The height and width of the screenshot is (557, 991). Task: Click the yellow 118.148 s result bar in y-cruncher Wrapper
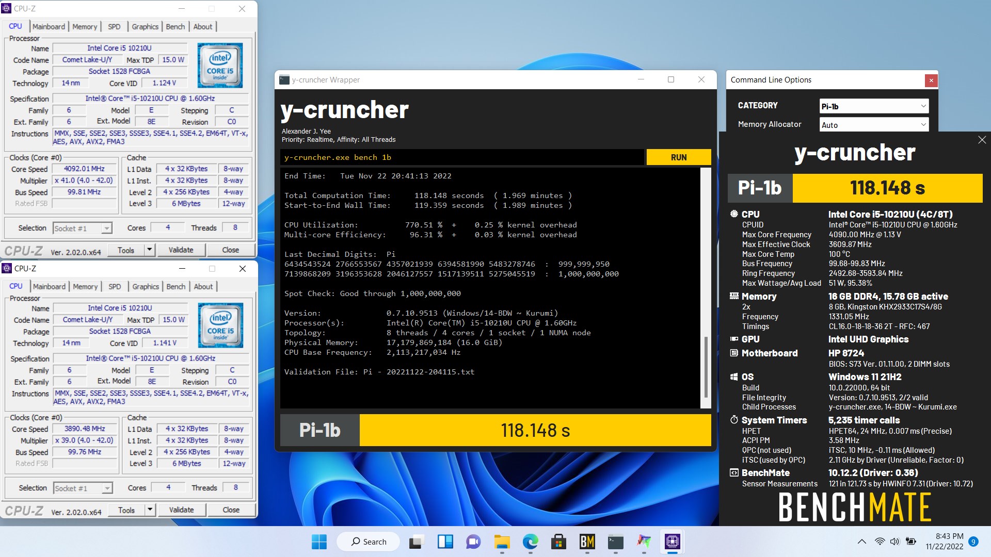coord(535,430)
